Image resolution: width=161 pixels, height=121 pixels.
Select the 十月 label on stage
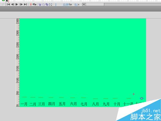(117, 104)
